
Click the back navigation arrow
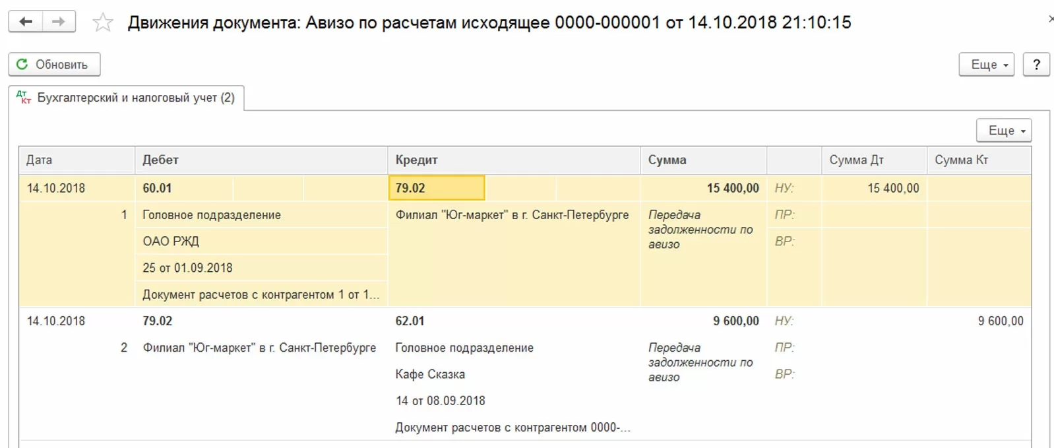pyautogui.click(x=26, y=22)
